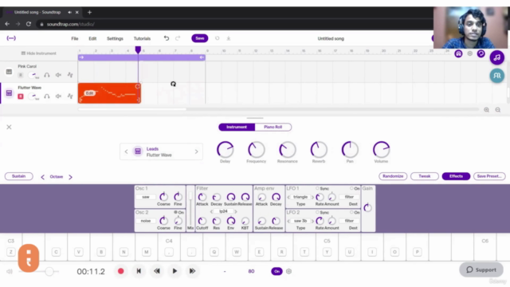Viewport: 510px width, 287px height.
Task: Go to previous instrument preset
Action: point(126,151)
